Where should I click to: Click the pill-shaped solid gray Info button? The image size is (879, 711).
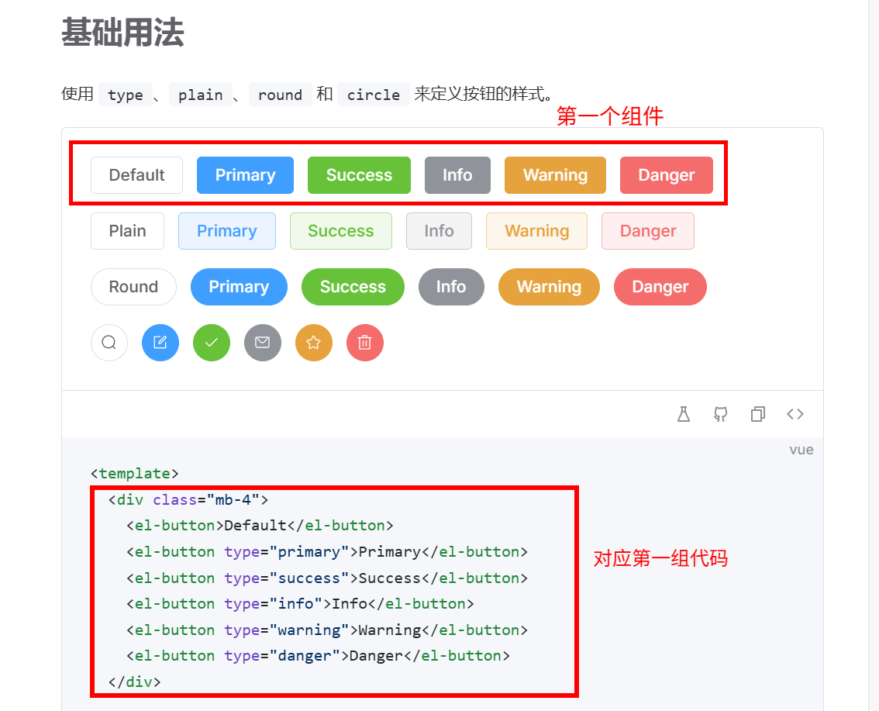coord(450,287)
